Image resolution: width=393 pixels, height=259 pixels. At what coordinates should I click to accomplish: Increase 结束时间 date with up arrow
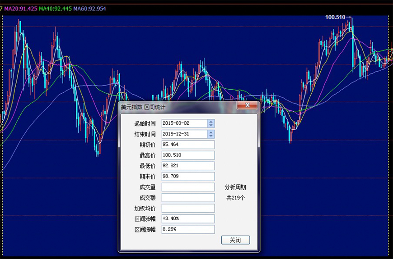[x=211, y=132]
